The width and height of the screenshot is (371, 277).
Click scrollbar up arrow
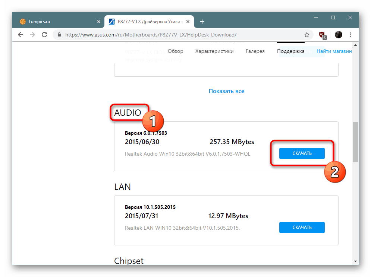click(x=355, y=45)
